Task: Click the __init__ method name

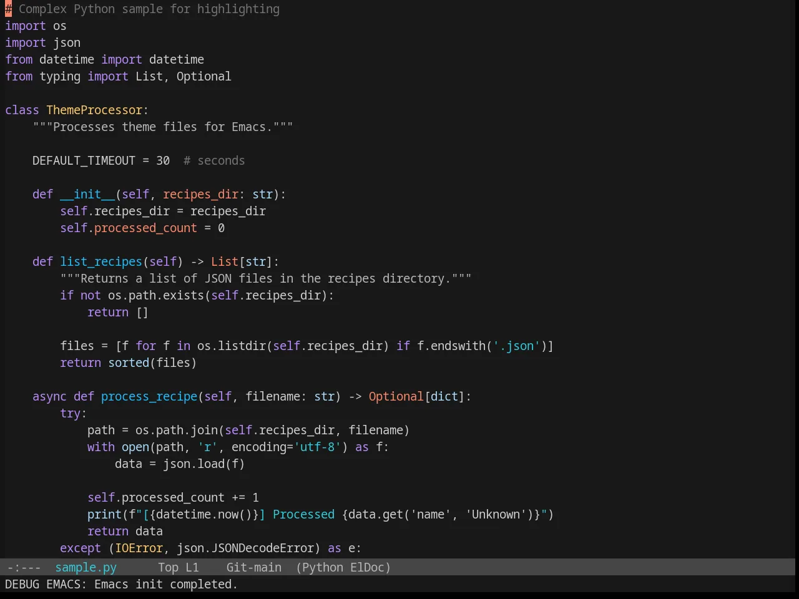Action: click(x=87, y=194)
